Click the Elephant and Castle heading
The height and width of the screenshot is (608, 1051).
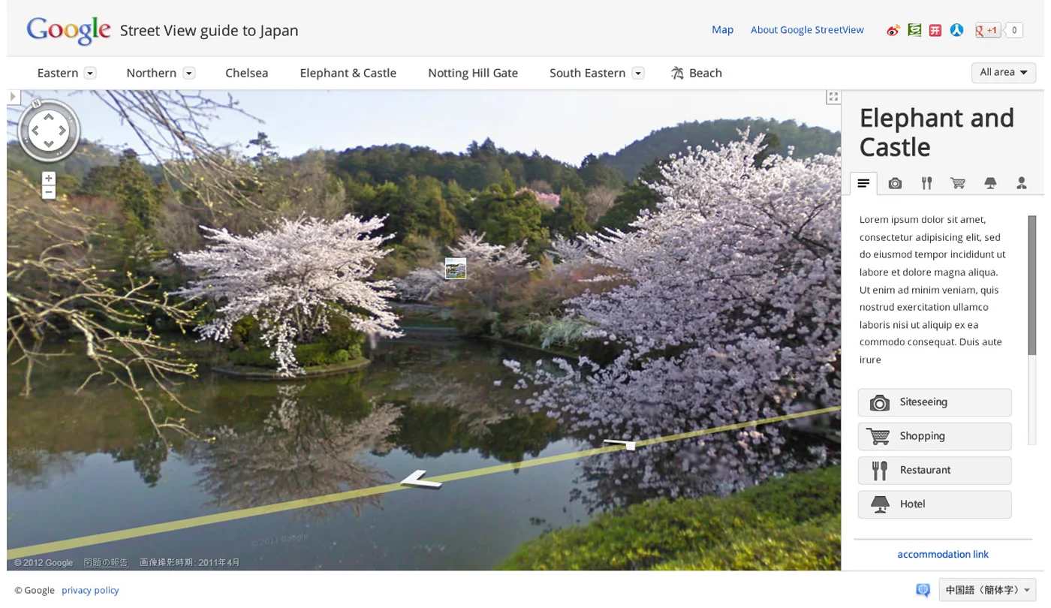click(936, 132)
